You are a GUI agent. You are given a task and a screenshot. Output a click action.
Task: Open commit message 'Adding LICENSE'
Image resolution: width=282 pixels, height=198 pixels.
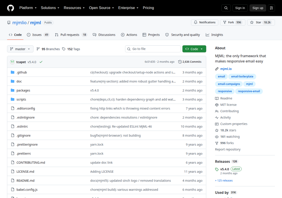tap(102, 172)
